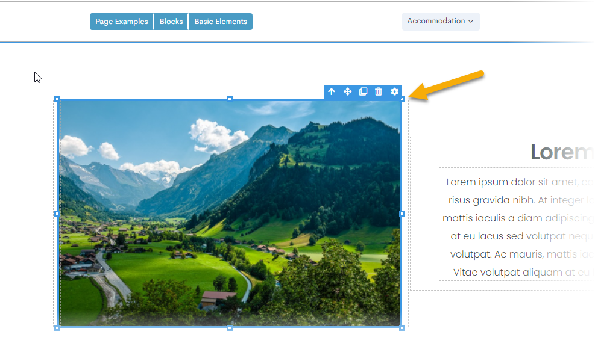Click the bottom-right resize handle of the image
This screenshot has width=595, height=364.
coord(402,328)
